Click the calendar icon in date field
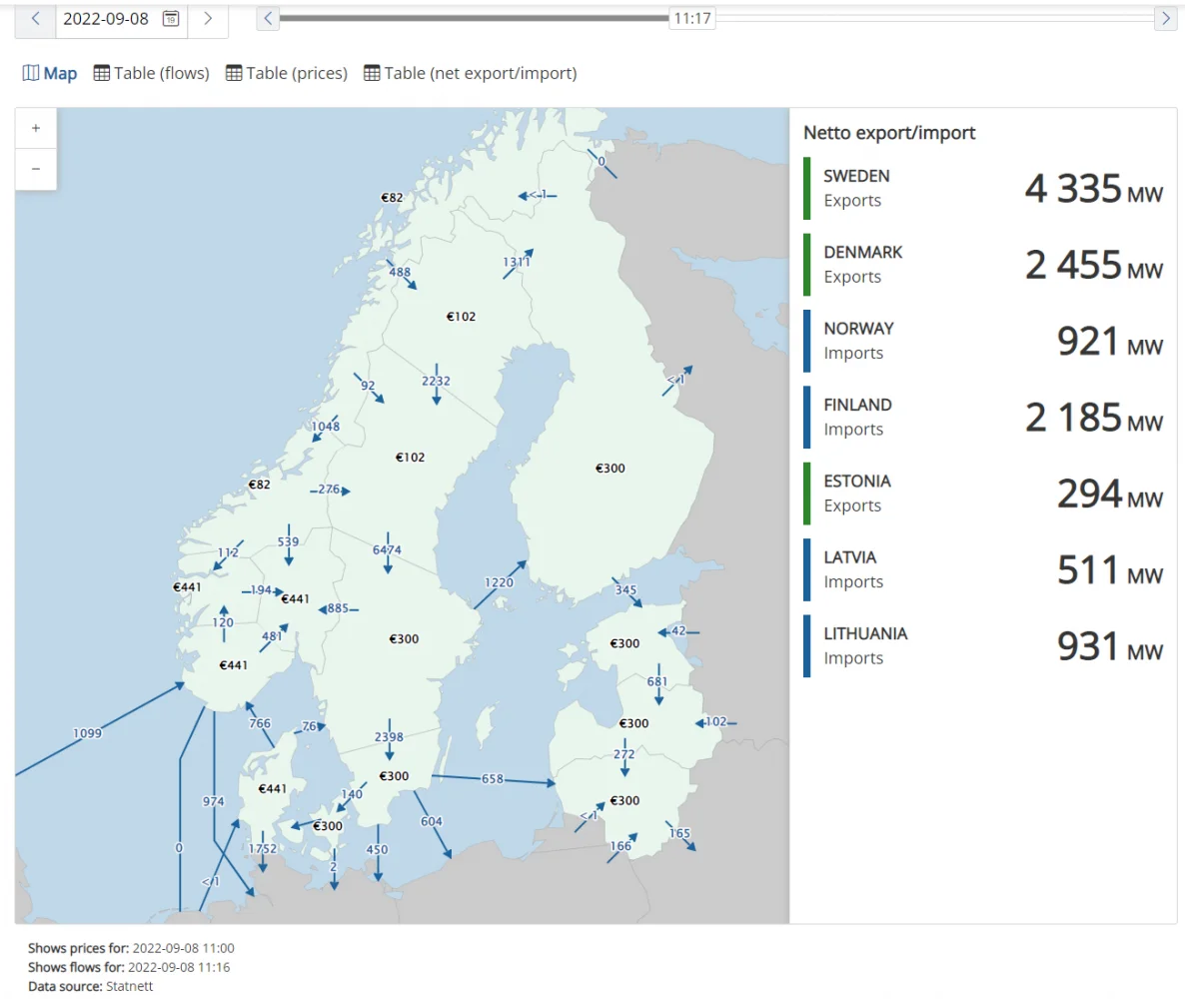Screen dimensions: 1185x999 coord(171,19)
